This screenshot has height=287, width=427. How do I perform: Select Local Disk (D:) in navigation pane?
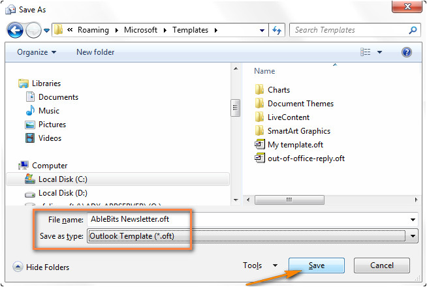pyautogui.click(x=63, y=193)
